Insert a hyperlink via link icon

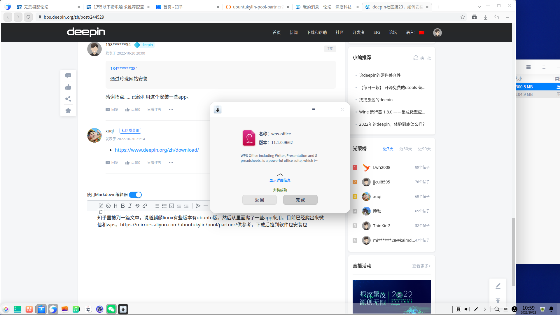tap(145, 206)
